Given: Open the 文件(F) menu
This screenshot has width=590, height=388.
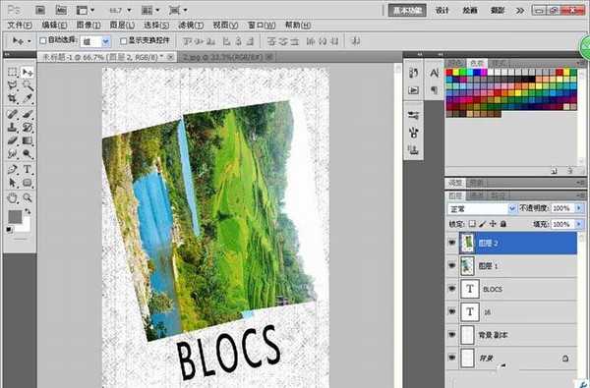Looking at the screenshot, I should click(20, 26).
